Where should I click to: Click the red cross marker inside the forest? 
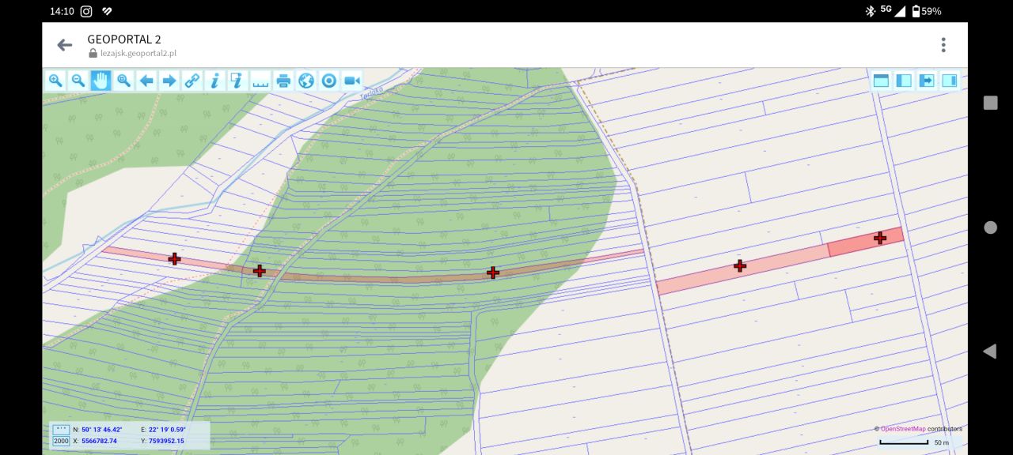click(x=493, y=273)
